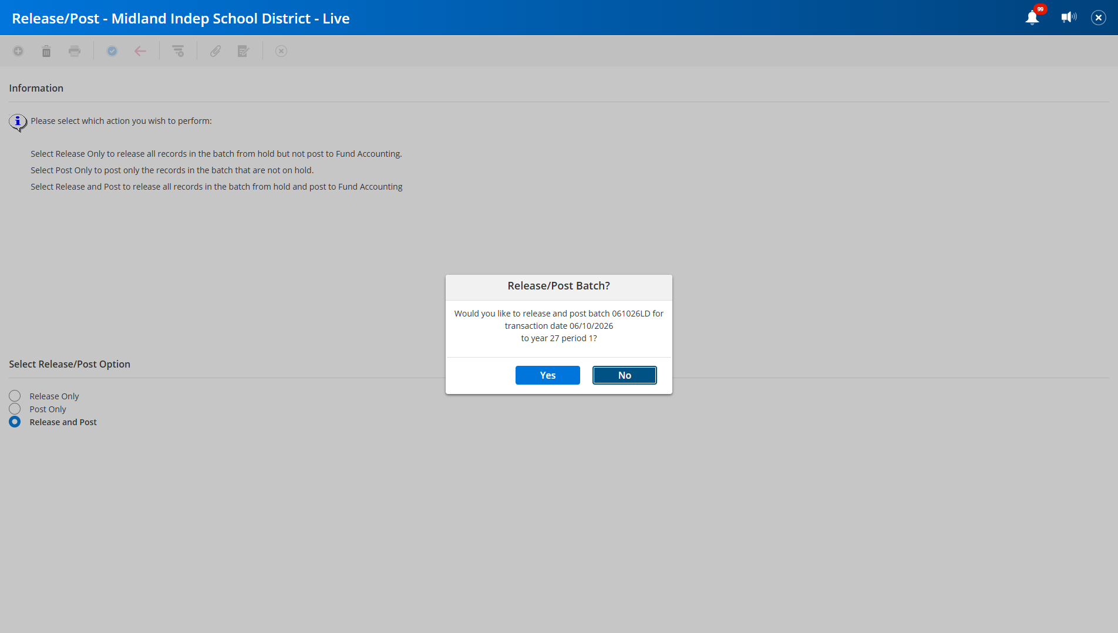Click the Post Only explanation line

click(172, 170)
